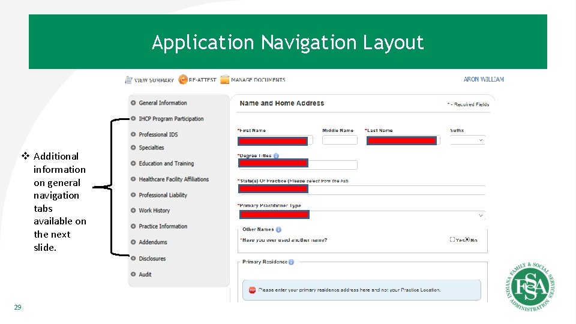Image resolution: width=576 pixels, height=324 pixels.
Task: Open the Audit tab
Action: [x=145, y=274]
